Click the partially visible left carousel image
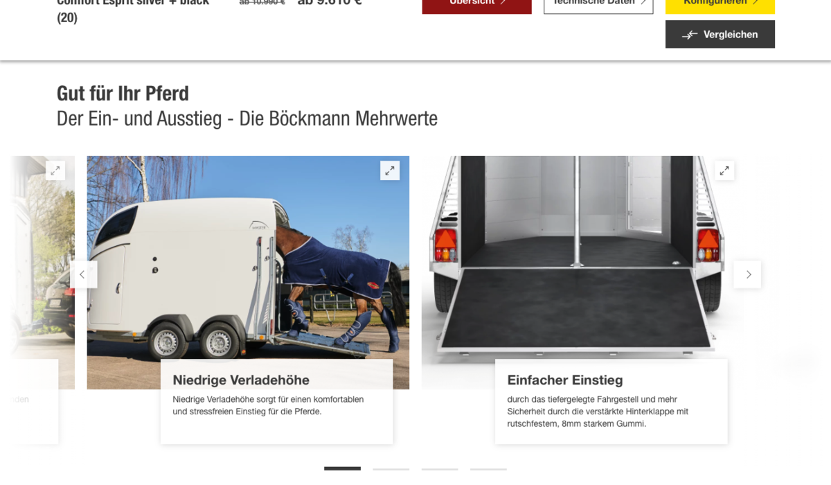 [43, 263]
